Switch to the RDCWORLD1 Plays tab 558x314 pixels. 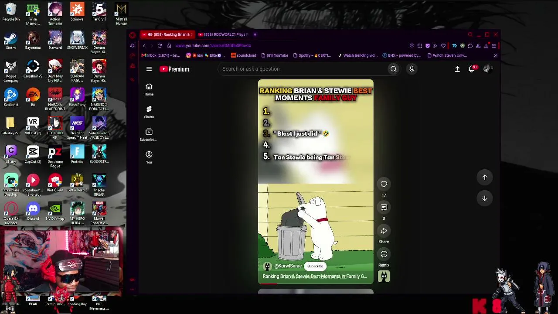coord(223,34)
